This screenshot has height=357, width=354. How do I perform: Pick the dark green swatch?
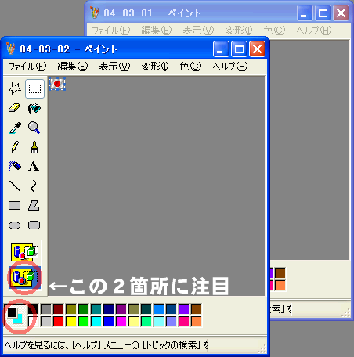coord(84,309)
